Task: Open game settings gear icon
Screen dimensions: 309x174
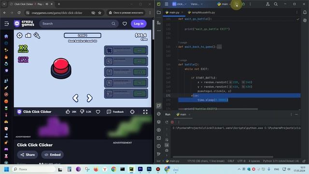Action: click(19, 35)
